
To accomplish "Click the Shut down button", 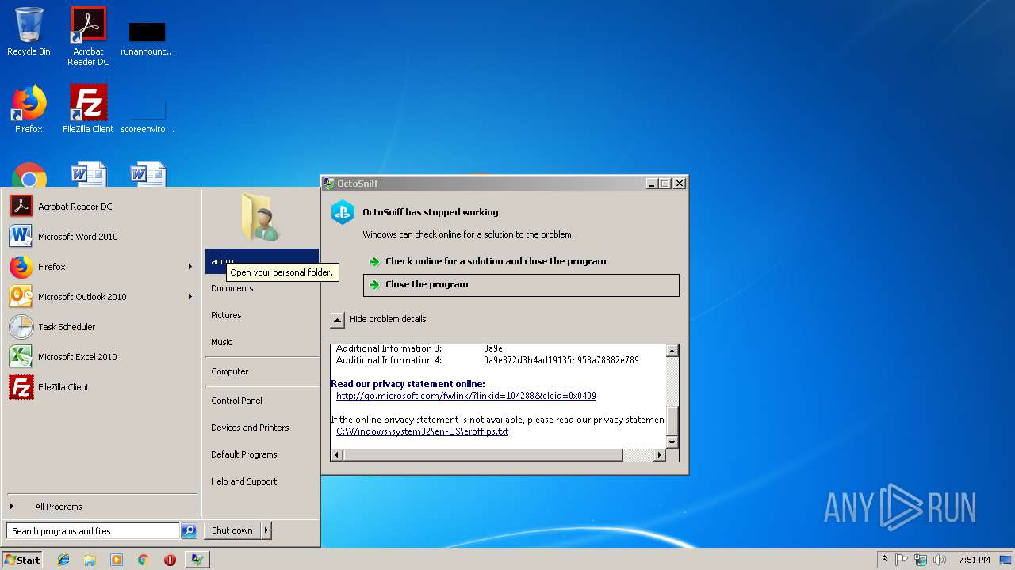I will pos(232,530).
